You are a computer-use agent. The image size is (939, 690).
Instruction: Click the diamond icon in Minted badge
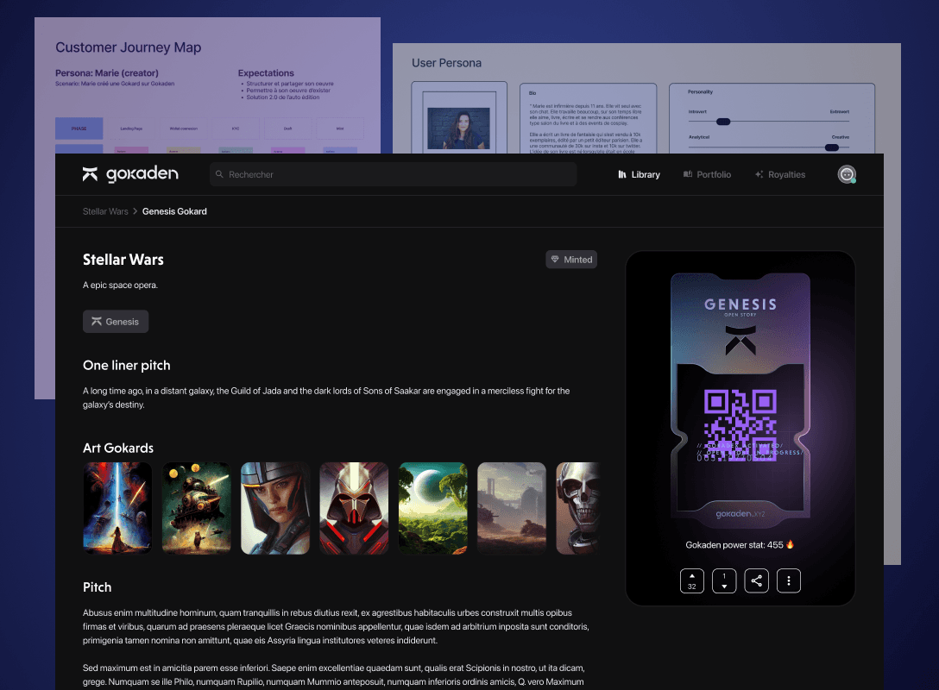(555, 259)
